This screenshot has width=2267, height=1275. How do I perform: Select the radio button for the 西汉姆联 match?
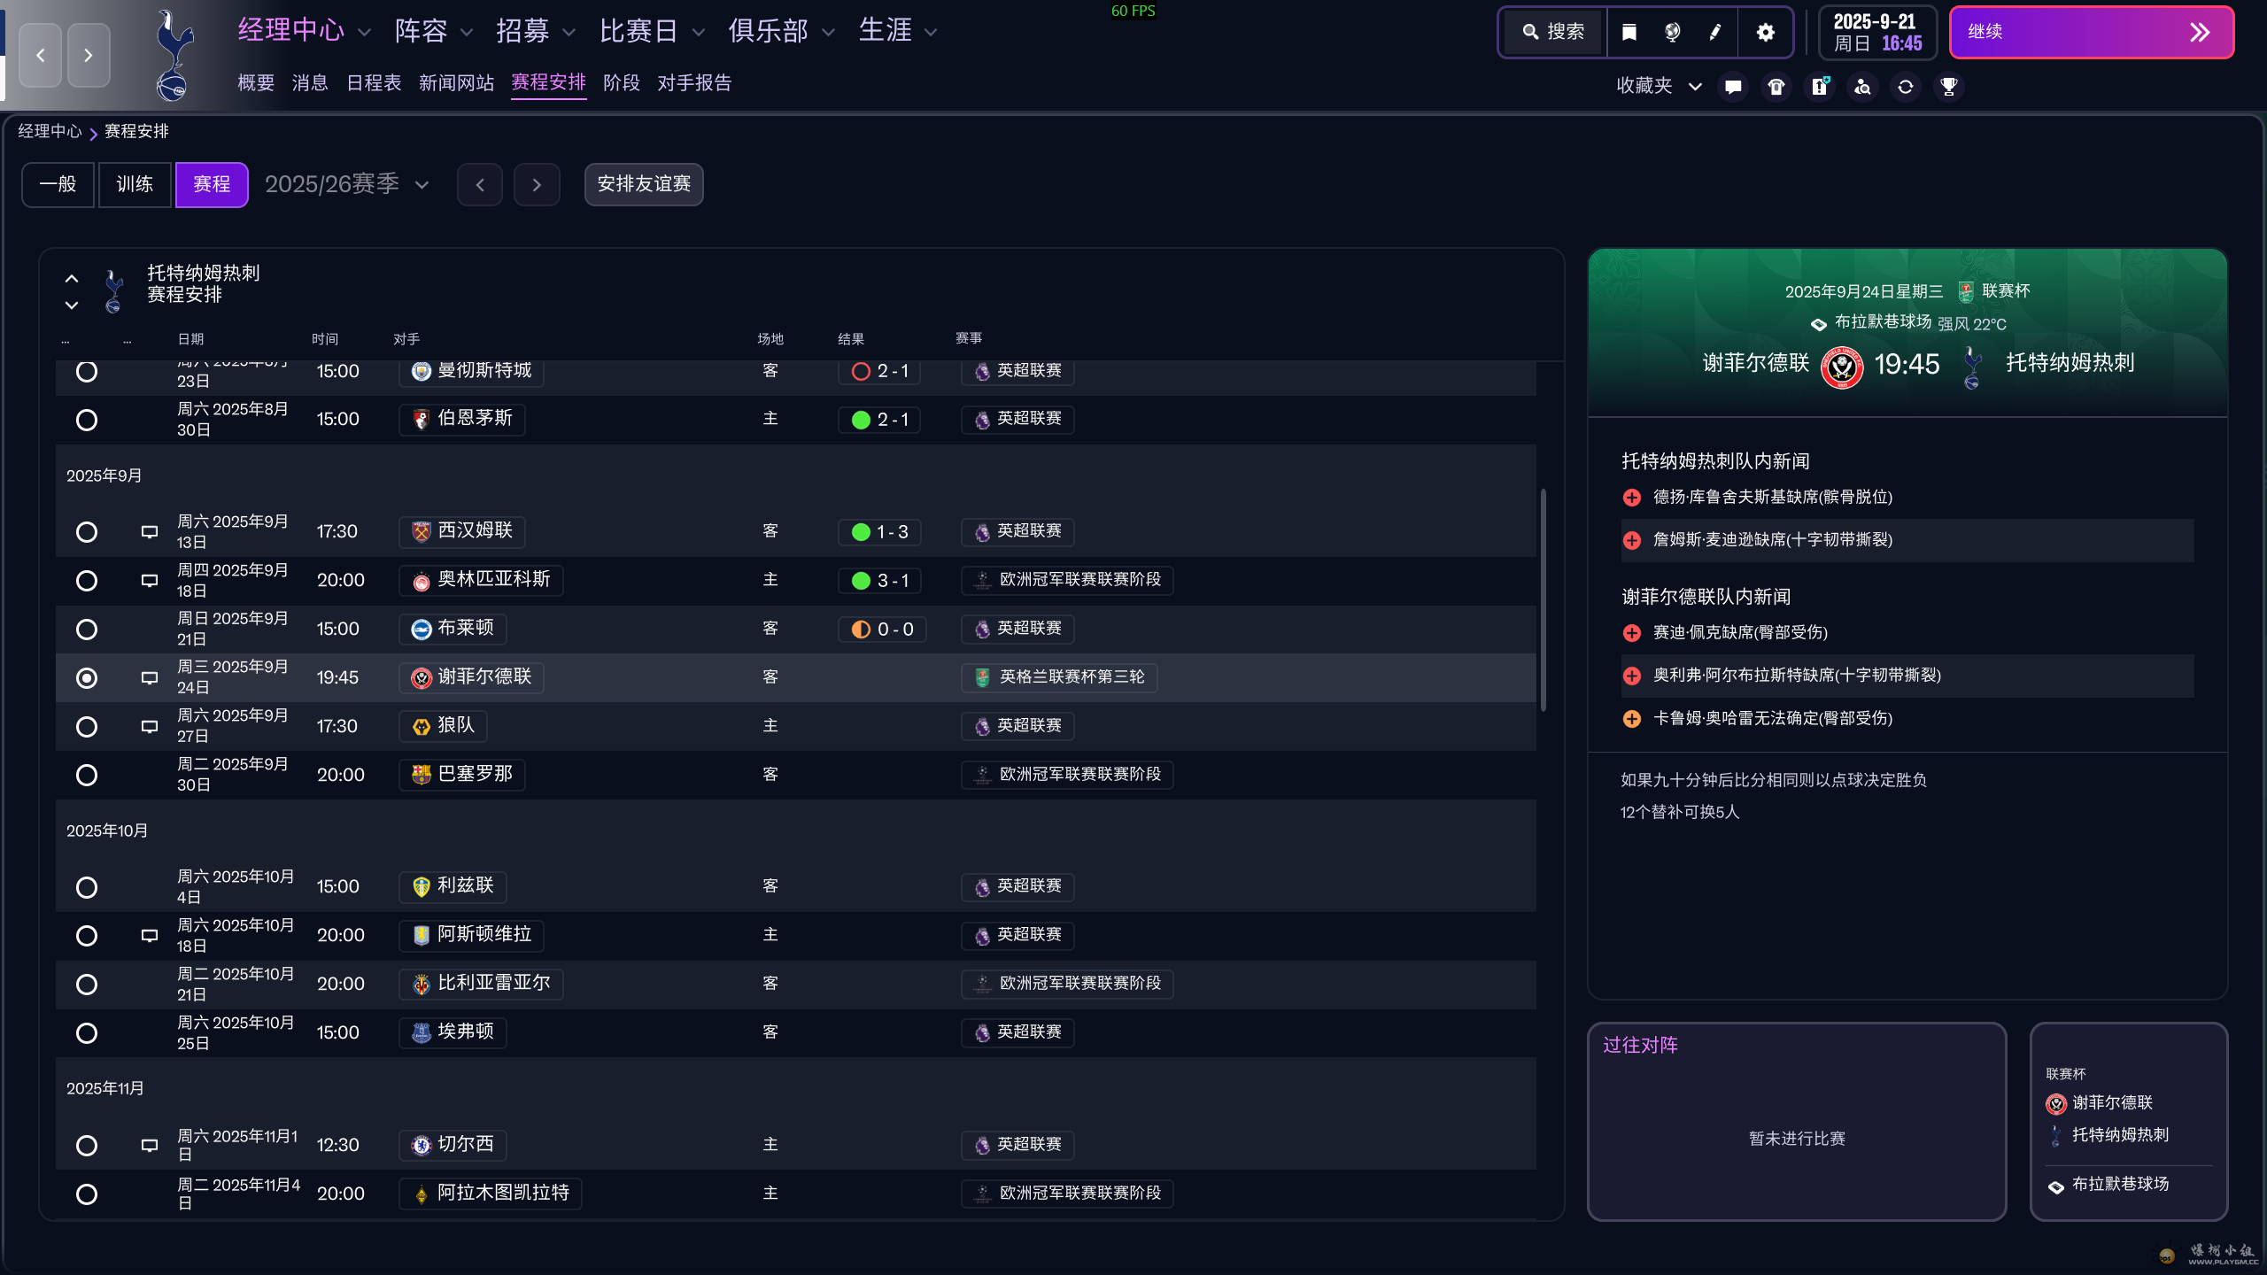point(87,532)
